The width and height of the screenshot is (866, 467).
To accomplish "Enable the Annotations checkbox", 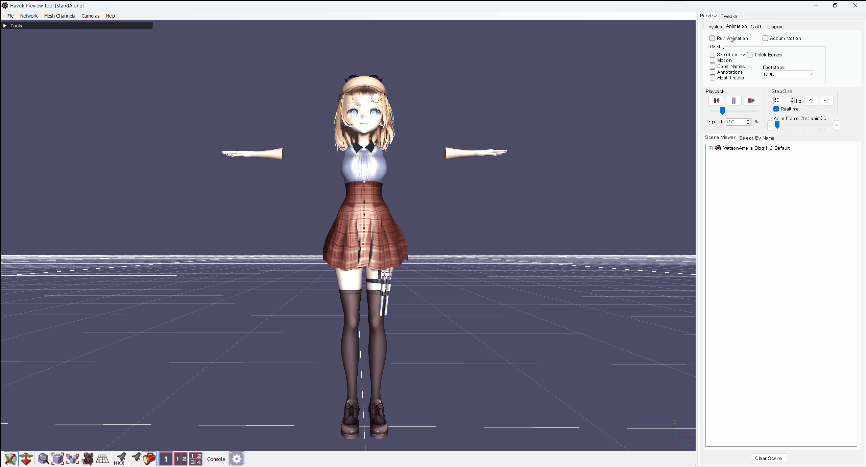I will point(713,72).
